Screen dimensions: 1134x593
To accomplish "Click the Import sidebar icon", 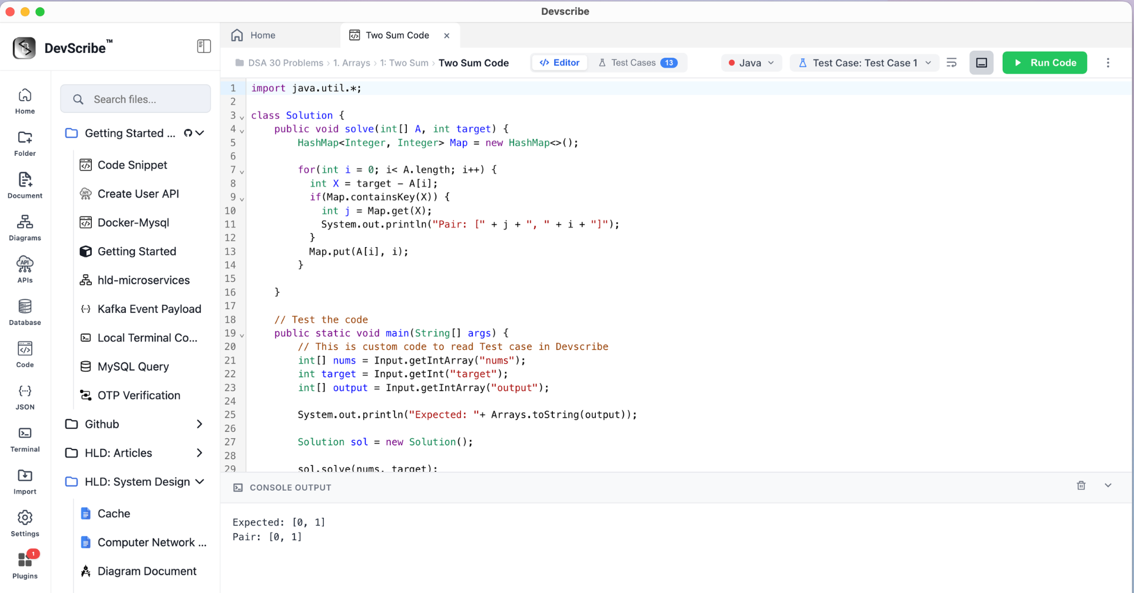I will tap(25, 482).
